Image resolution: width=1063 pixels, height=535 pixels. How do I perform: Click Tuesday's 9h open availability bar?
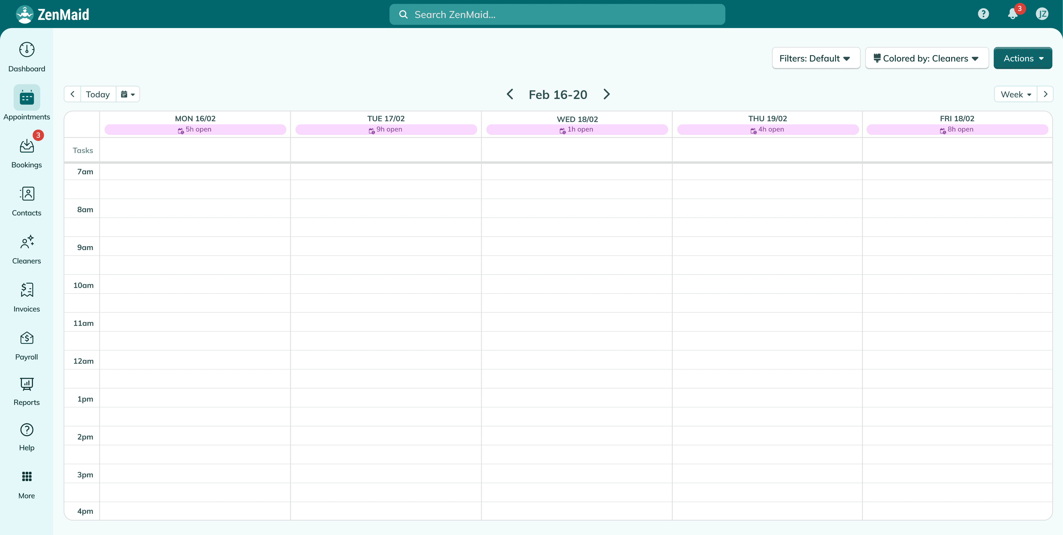pos(386,130)
